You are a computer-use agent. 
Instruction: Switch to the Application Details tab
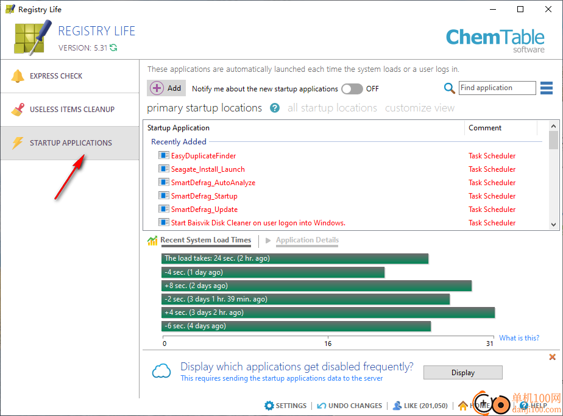pos(307,240)
